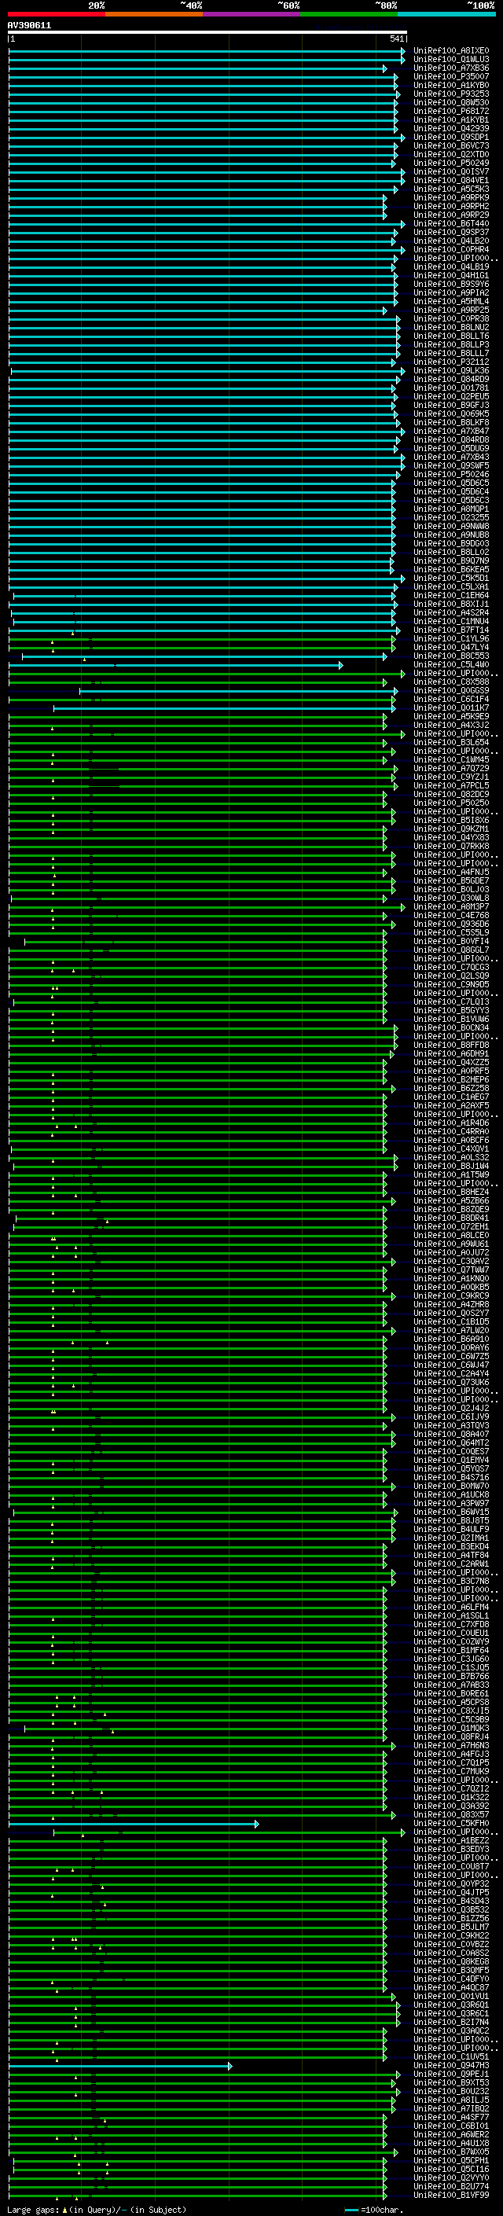This screenshot has height=2216, width=503.
Task: Select label UniRef100_Q011K7
Action: click(451, 708)
